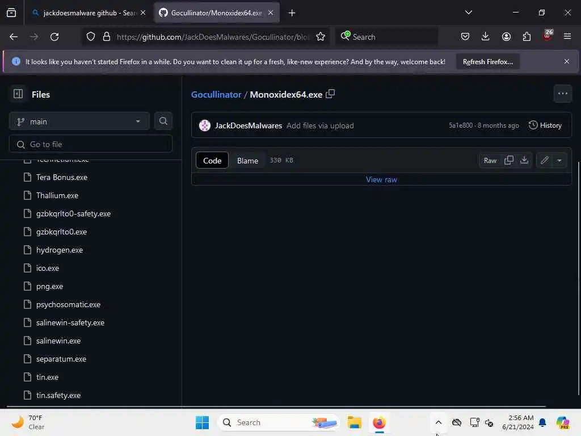The image size is (581, 436).
Task: Open the extensions puzzle icon
Action: (527, 37)
